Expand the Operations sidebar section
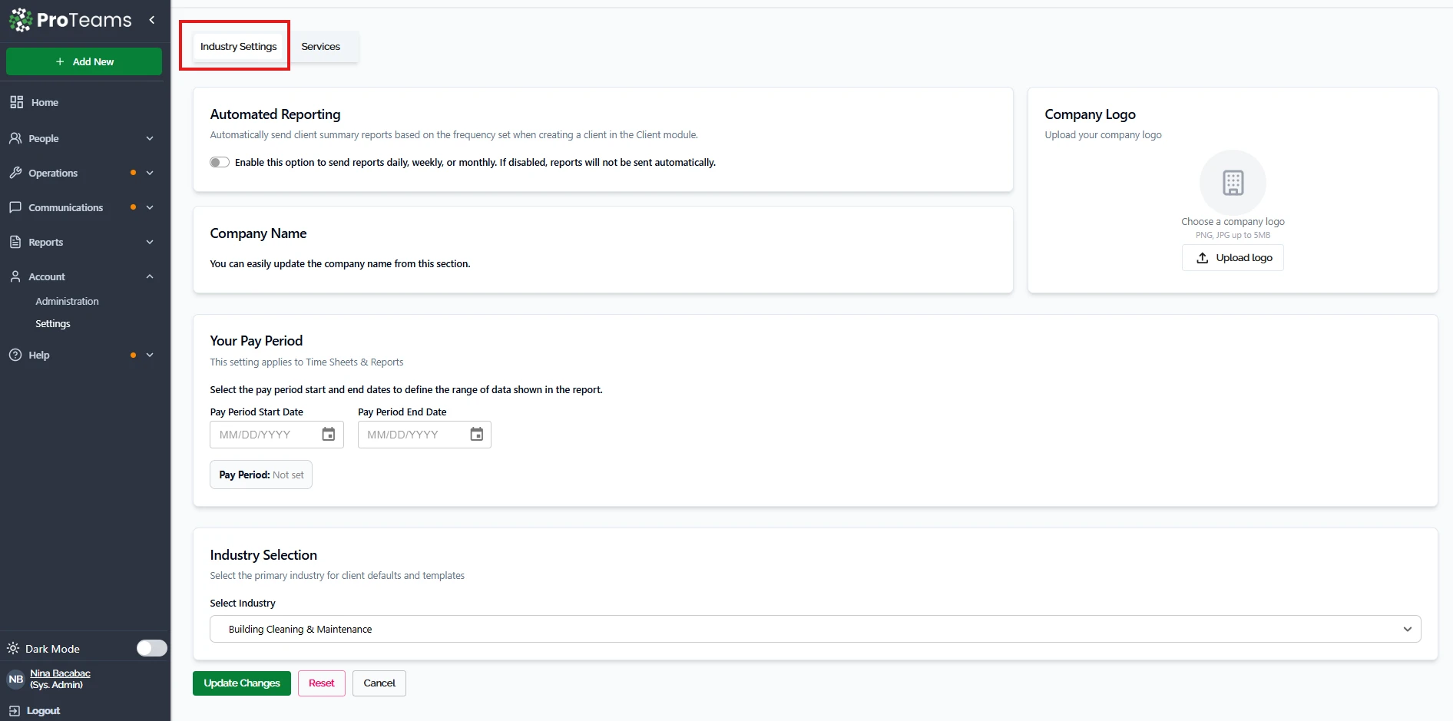 [53, 173]
